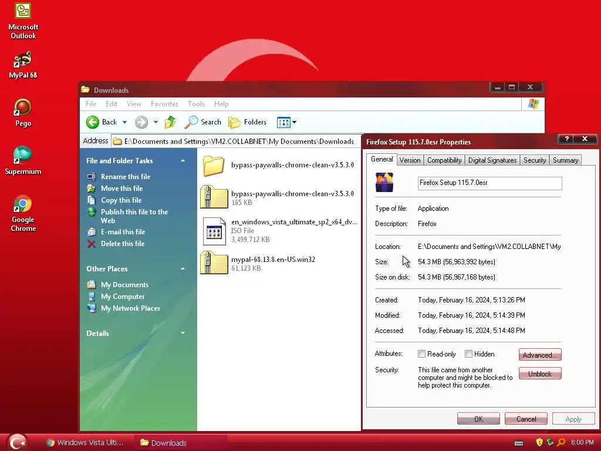Click the Views icon in Explorer toolbar
Image resolution: width=601 pixels, height=451 pixels.
pos(283,122)
